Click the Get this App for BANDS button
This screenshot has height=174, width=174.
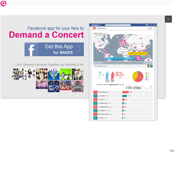click(x=54, y=49)
